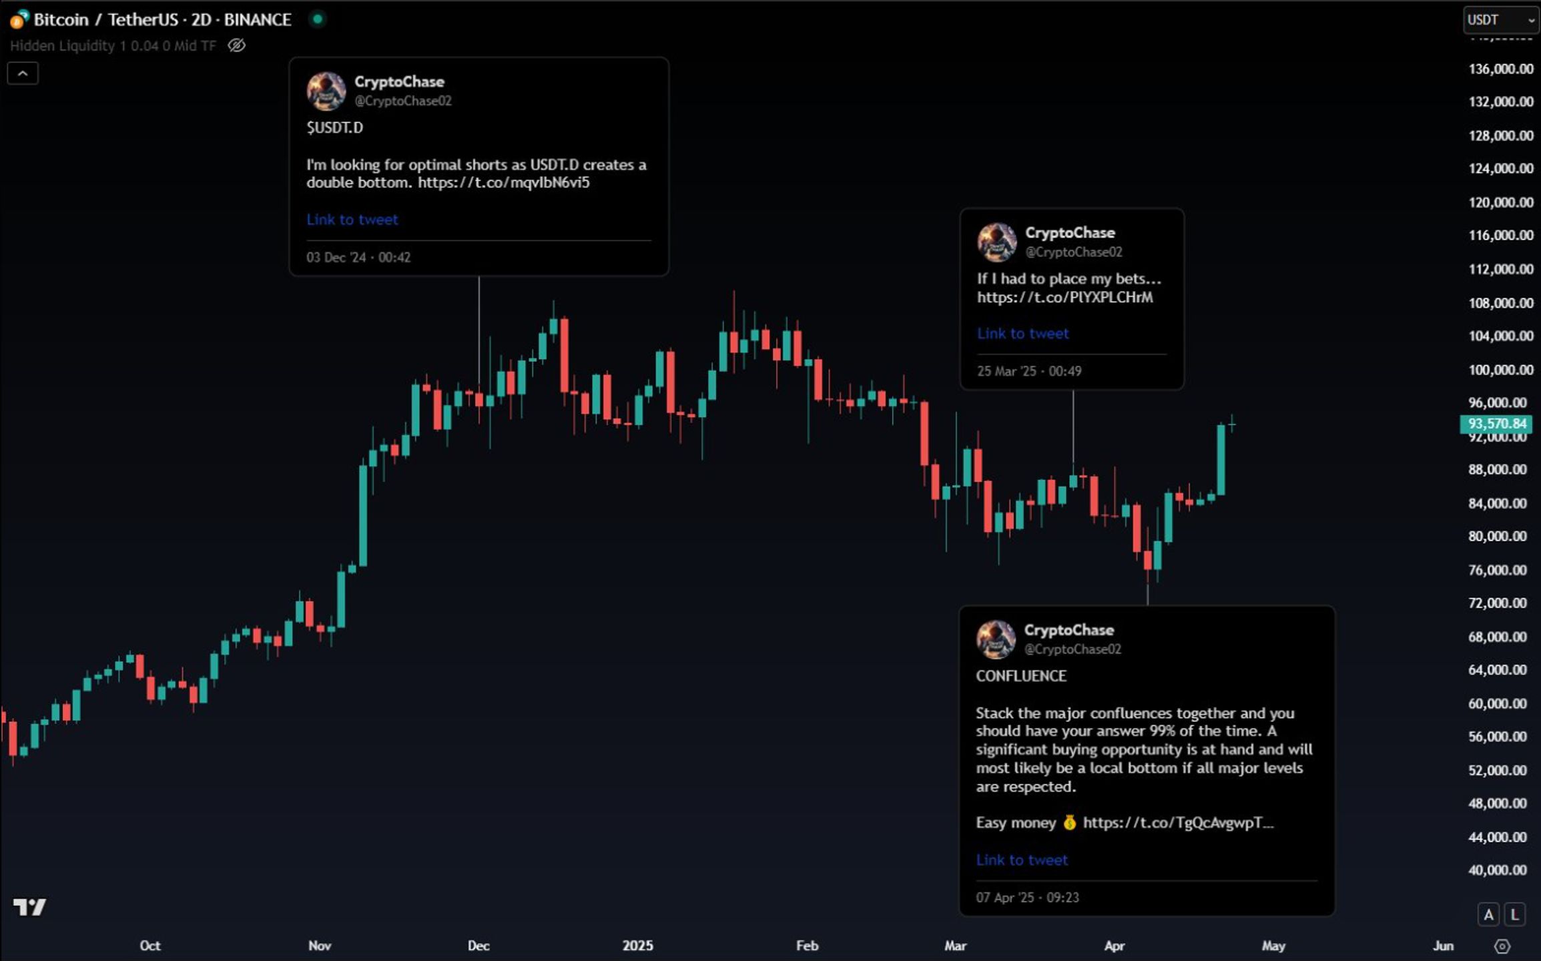Click the Bitcoin symbol logo icon
This screenshot has height=961, width=1541.
(19, 19)
